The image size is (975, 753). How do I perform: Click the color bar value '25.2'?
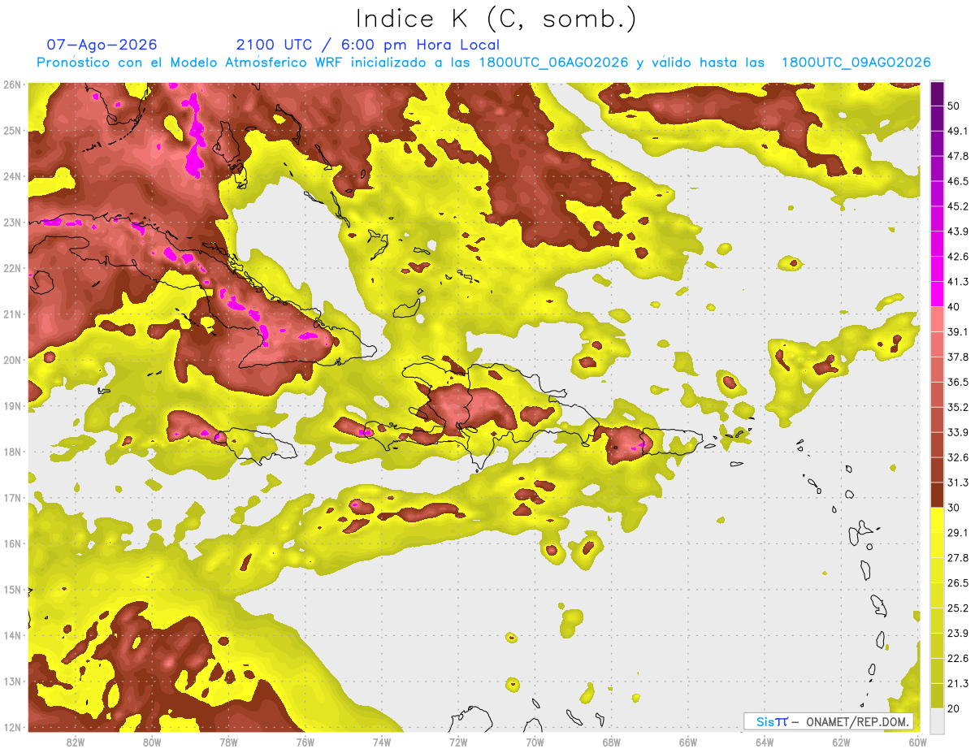(958, 608)
